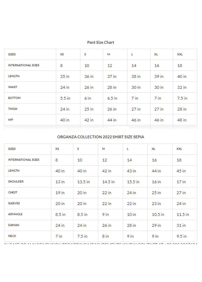Select the XXL column header in pant chart
202x282 pixels.
(180, 54)
